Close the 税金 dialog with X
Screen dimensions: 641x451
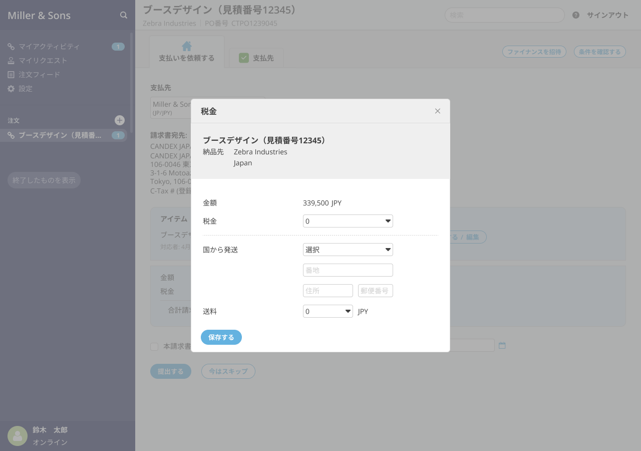coord(438,111)
